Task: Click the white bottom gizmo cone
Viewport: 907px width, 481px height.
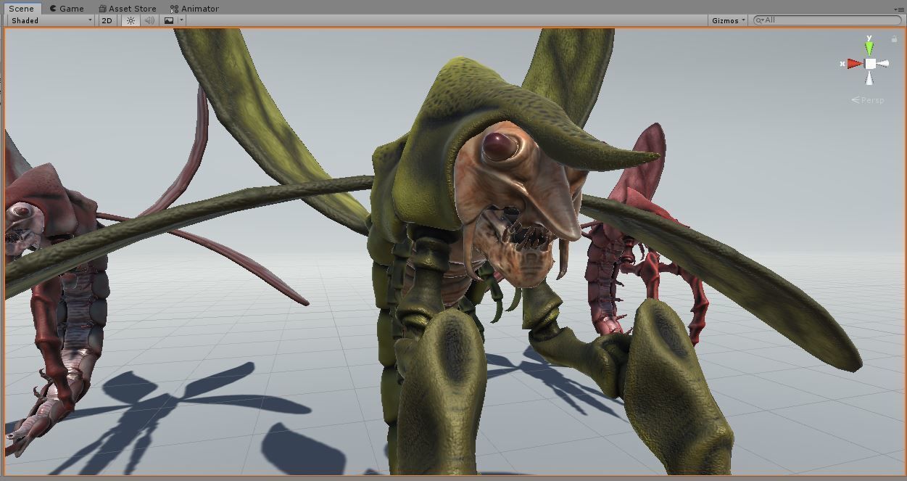Action: pyautogui.click(x=870, y=77)
